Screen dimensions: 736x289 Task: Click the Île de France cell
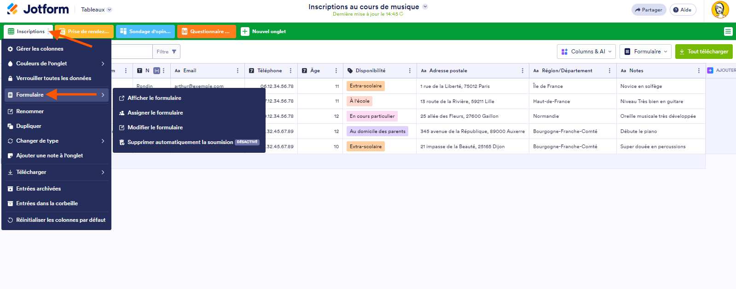(573, 86)
